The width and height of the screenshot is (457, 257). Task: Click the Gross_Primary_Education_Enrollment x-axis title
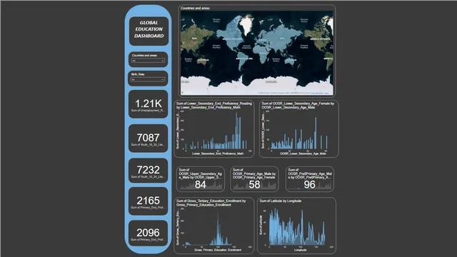pyautogui.click(x=218, y=250)
